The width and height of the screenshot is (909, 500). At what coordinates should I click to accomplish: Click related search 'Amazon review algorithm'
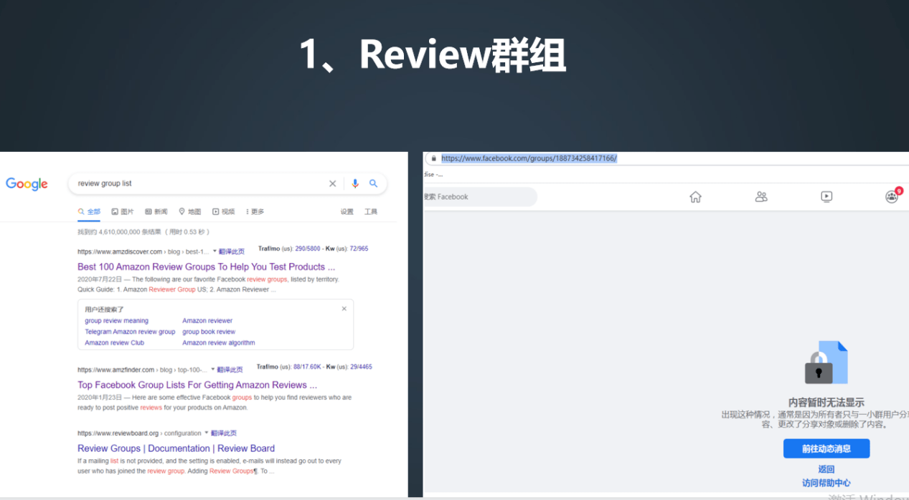(219, 343)
